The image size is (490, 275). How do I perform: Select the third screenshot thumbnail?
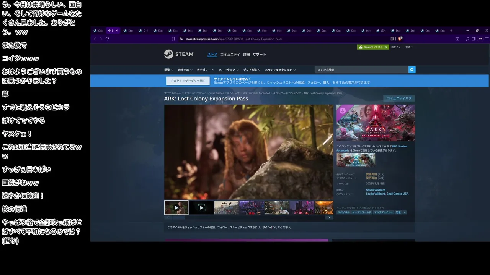click(x=226, y=208)
